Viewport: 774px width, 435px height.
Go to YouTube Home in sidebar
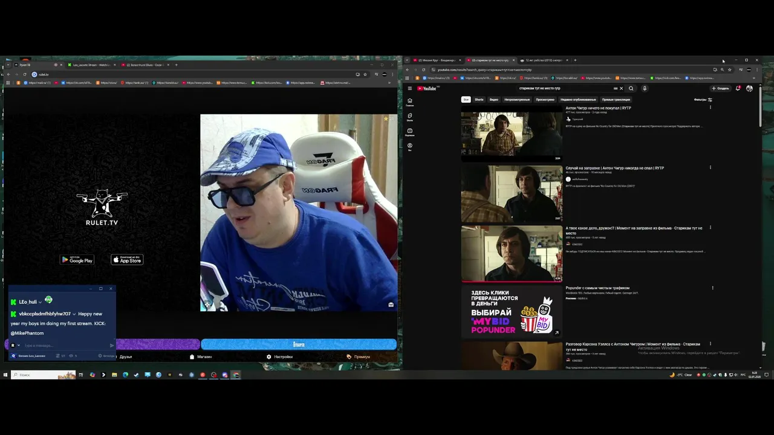pos(409,101)
